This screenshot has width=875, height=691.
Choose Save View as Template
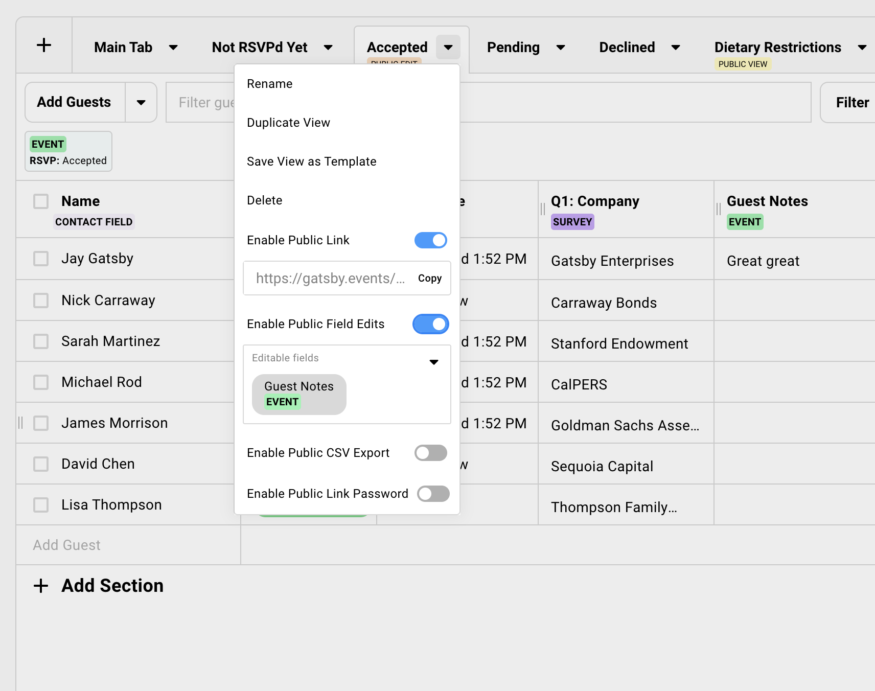(x=311, y=162)
